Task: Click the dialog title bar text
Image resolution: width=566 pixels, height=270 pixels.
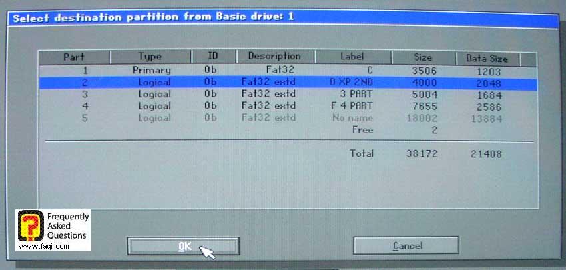Action: pyautogui.click(x=153, y=17)
